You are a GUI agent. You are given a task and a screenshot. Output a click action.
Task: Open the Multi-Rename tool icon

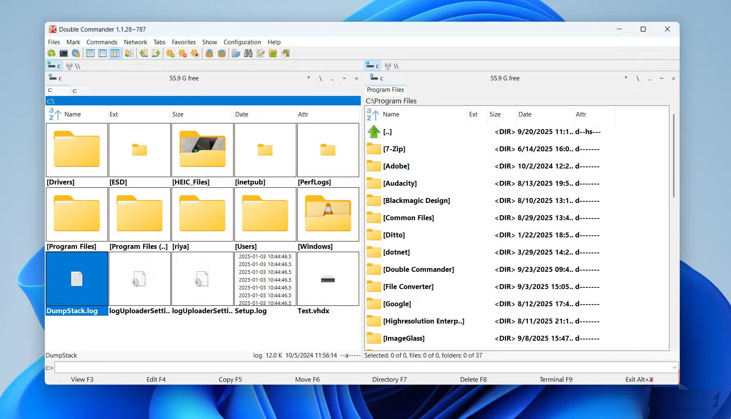[260, 53]
